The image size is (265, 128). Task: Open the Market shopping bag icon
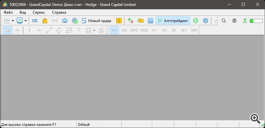click(x=45, y=21)
